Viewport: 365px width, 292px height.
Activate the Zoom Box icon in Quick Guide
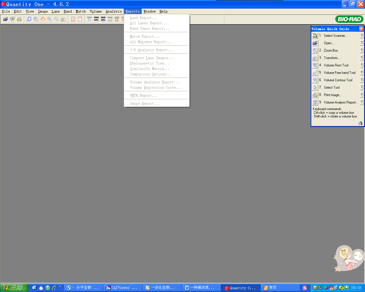315,50
